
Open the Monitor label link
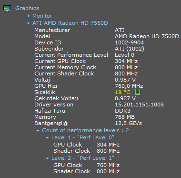click(x=42, y=16)
